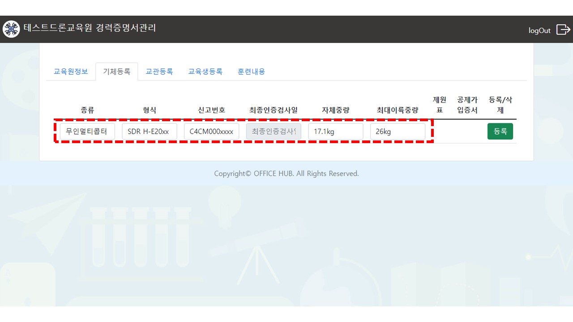Click the 신고번호 field with C4CM000xxxx
Screen dimensions: 573x322
click(211, 131)
